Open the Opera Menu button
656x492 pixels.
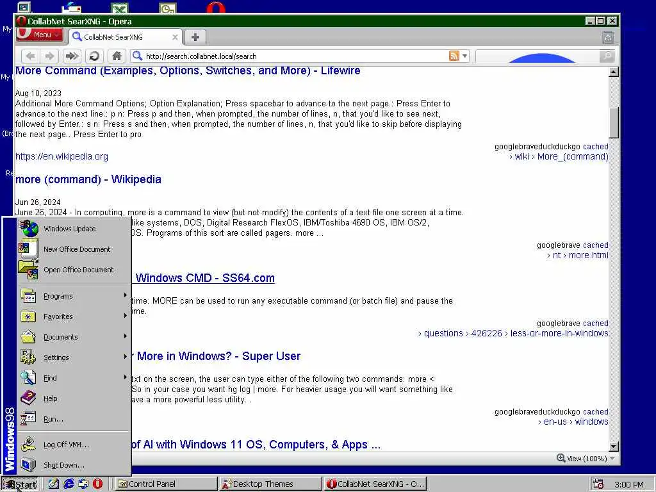(39, 35)
